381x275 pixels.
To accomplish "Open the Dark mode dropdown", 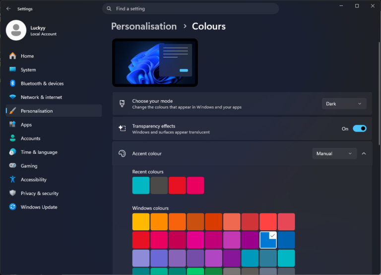I will pyautogui.click(x=344, y=104).
